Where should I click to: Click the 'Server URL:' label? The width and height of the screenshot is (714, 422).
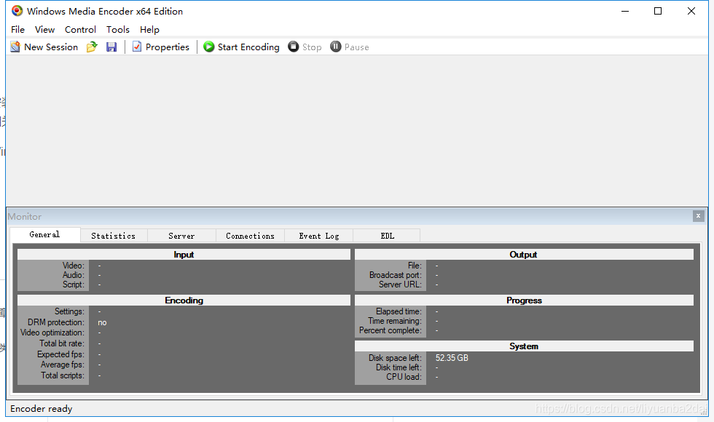click(400, 284)
